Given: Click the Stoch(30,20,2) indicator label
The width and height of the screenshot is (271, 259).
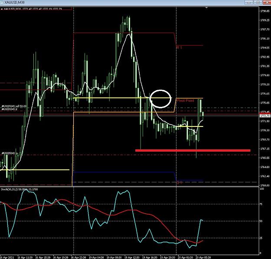Looking at the screenshot, I should click(x=20, y=189).
